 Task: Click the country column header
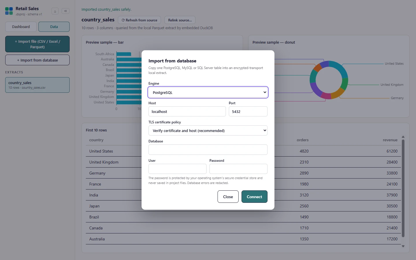pos(96,140)
